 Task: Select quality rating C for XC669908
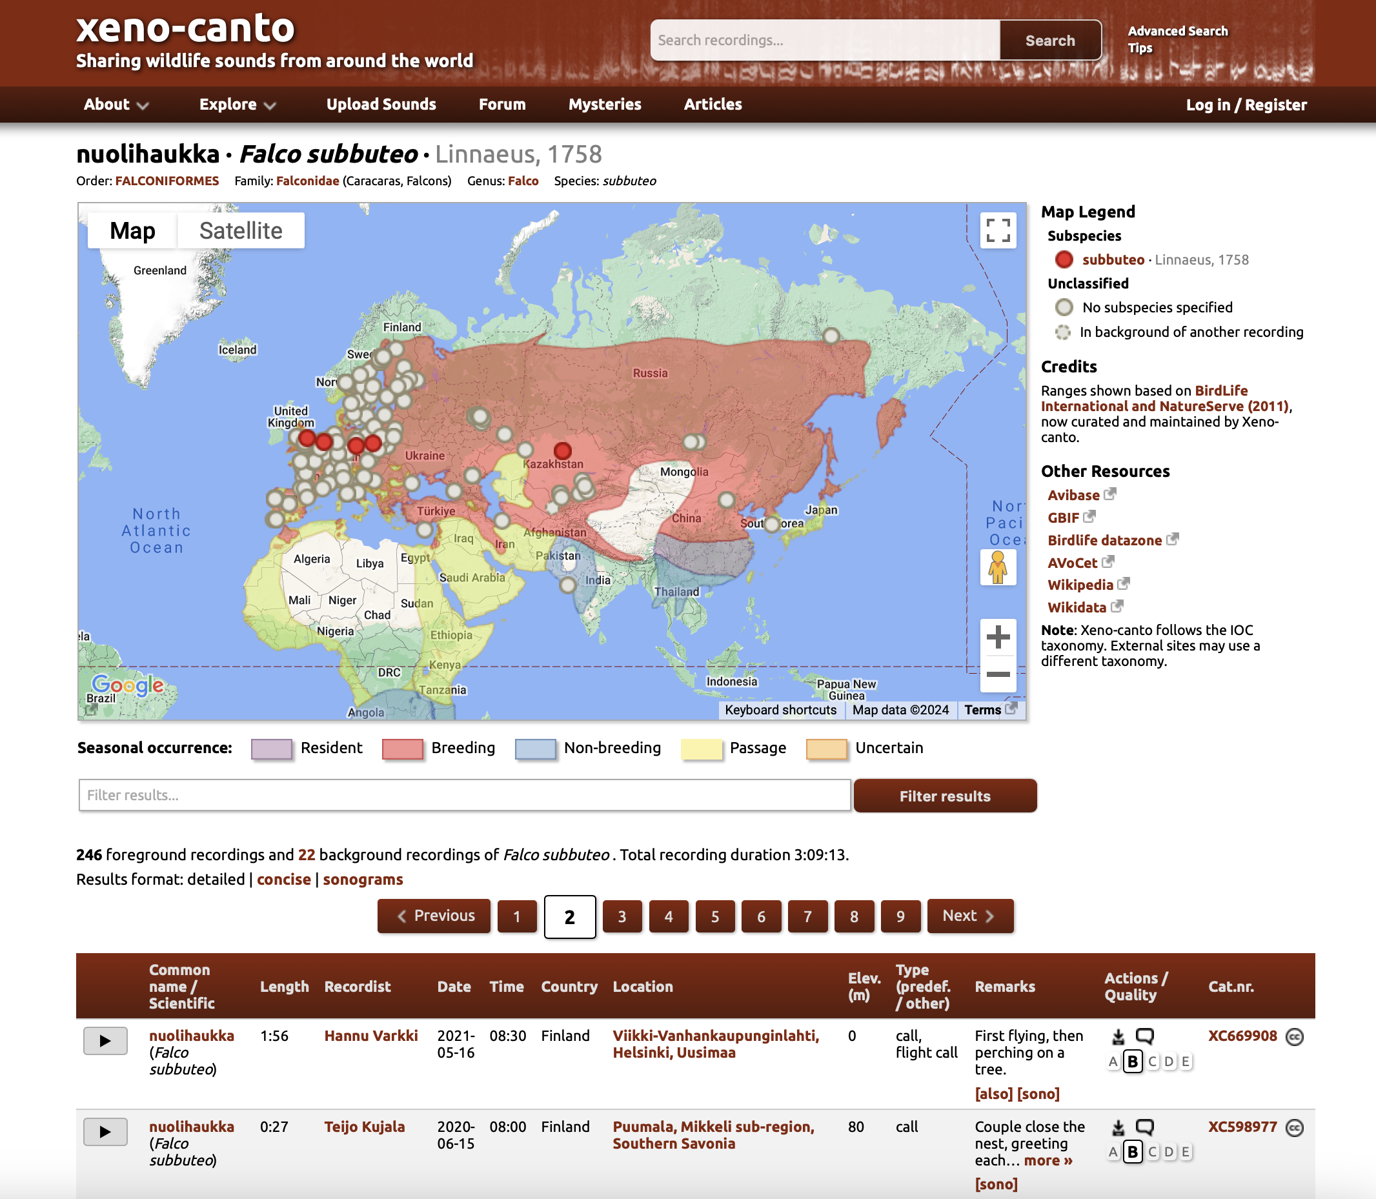click(1153, 1061)
